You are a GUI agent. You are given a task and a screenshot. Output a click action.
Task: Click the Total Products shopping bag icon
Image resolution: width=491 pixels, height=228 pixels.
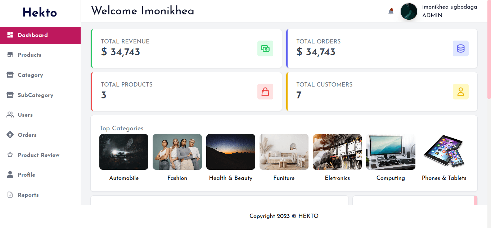coord(265,92)
